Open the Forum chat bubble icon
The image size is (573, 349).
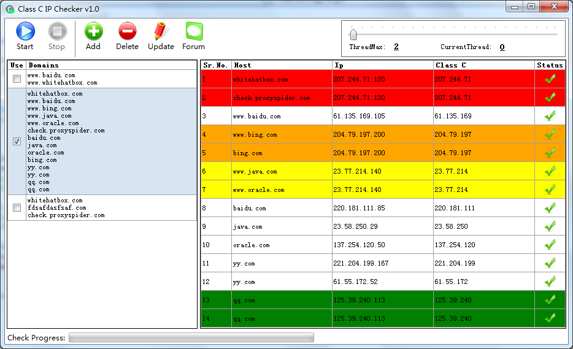pos(194,31)
